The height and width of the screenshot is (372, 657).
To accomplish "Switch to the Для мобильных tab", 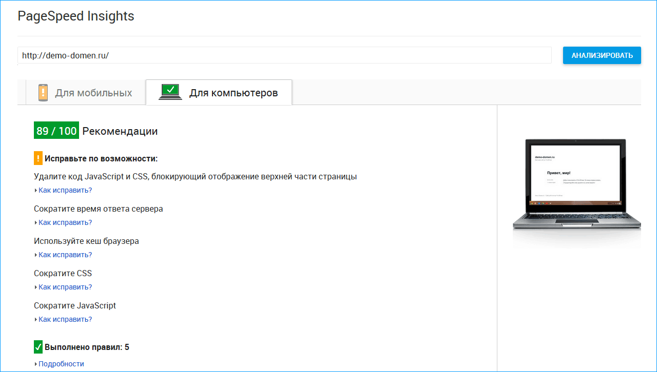I will click(93, 93).
